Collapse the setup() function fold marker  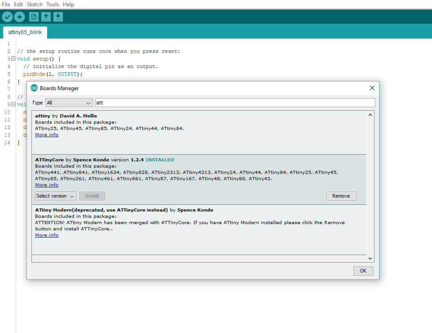pos(13,59)
